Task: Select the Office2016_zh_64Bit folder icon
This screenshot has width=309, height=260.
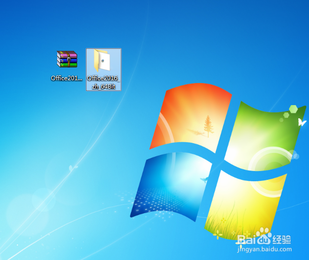Action: (102, 61)
